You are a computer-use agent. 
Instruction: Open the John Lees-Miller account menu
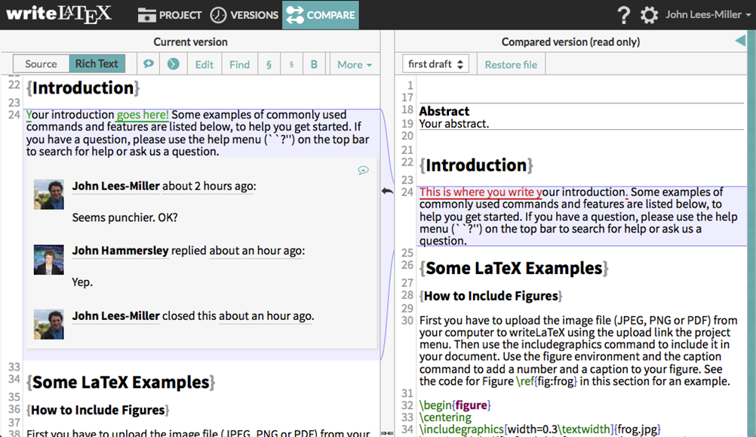(707, 15)
